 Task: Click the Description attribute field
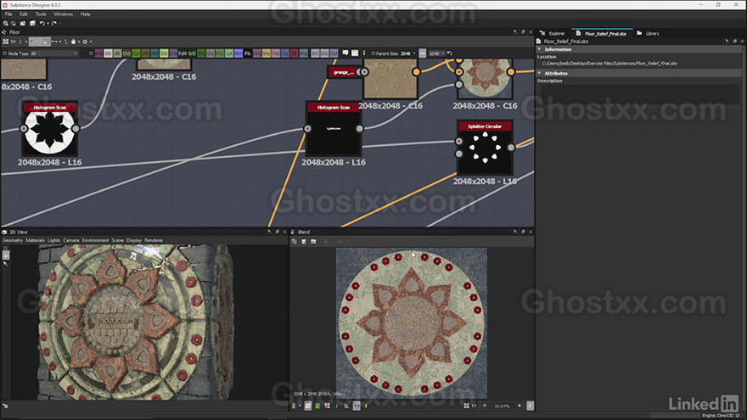(640, 94)
